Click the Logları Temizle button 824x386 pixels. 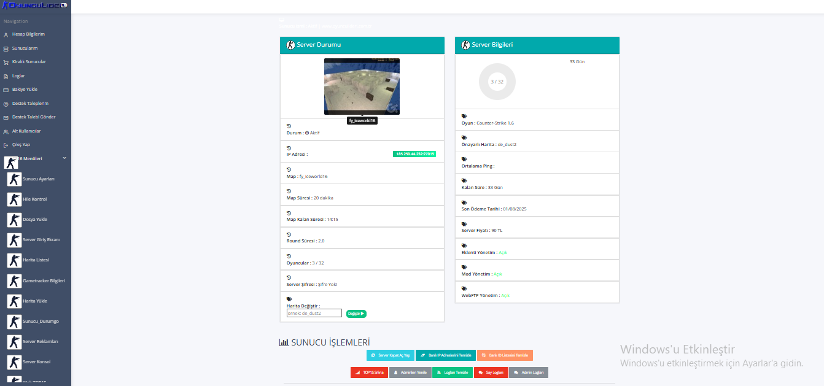(453, 372)
